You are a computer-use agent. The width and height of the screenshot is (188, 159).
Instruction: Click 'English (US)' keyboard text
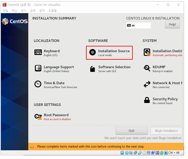pos(50,55)
